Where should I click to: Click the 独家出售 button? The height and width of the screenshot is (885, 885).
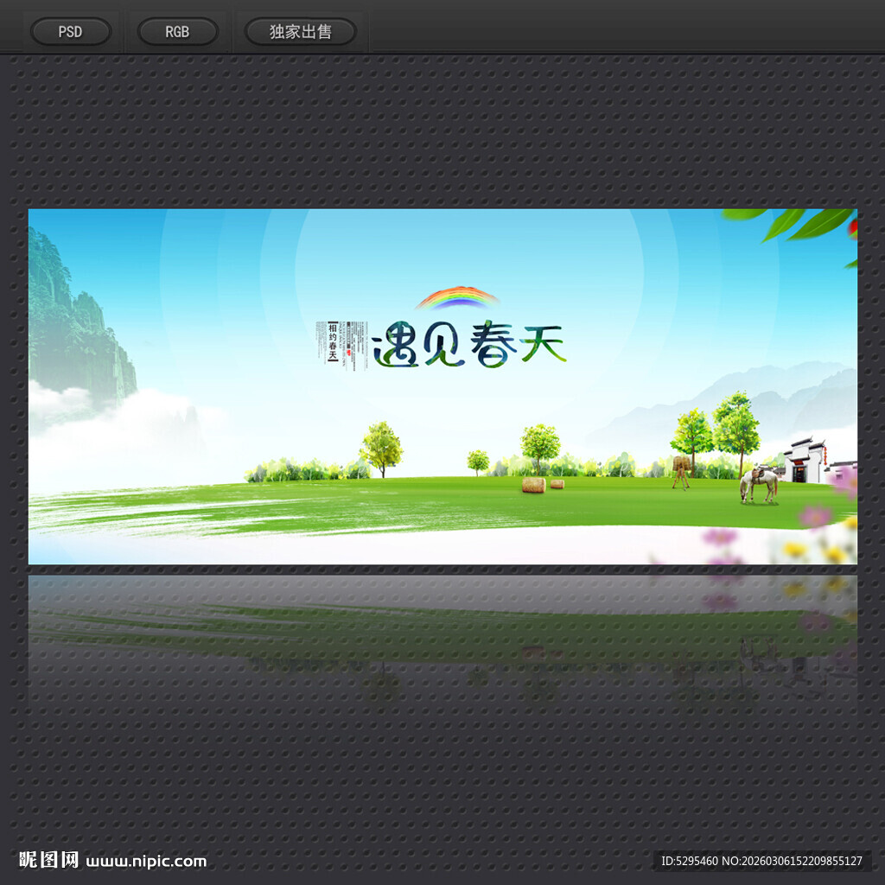coord(300,32)
